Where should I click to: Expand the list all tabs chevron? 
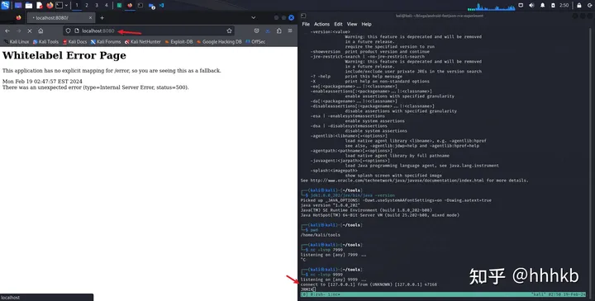[253, 18]
